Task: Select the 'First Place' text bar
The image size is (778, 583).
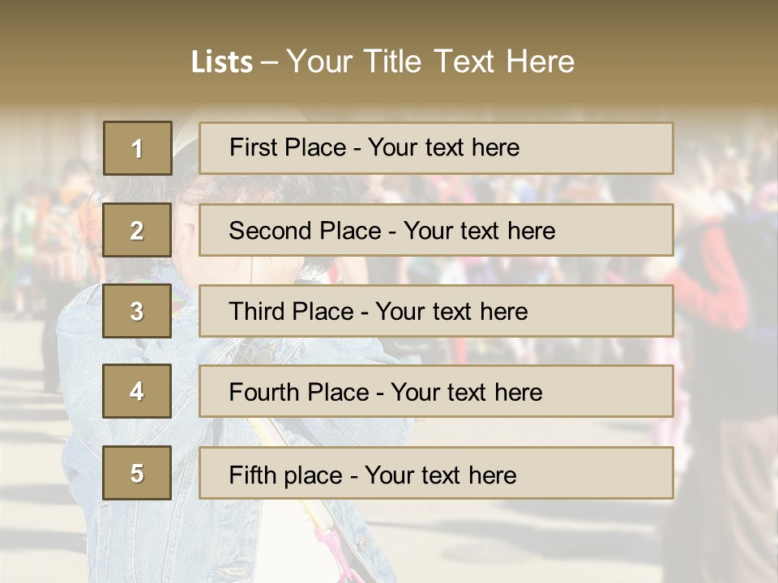Action: (x=436, y=148)
